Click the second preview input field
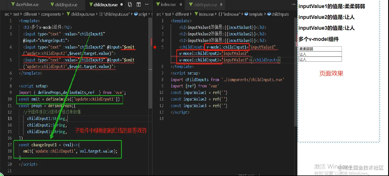The height and width of the screenshot is (176, 389). coord(320,54)
